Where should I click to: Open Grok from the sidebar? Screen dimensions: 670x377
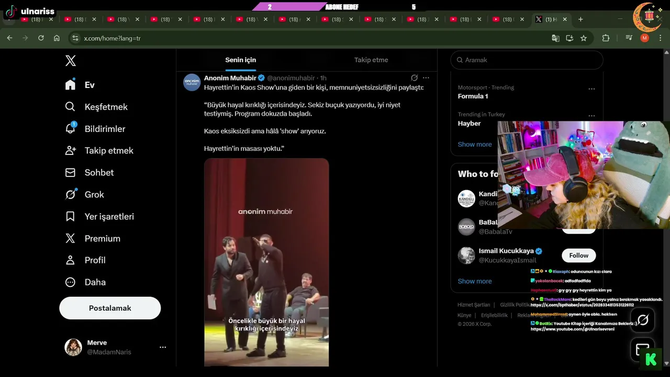(x=85, y=194)
